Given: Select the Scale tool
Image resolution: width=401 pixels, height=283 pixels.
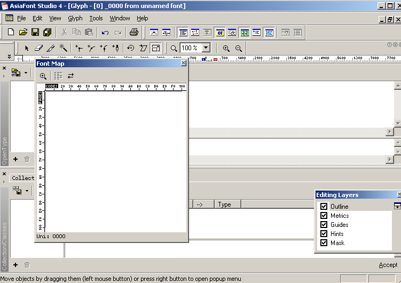Looking at the screenshot, I should [156, 48].
